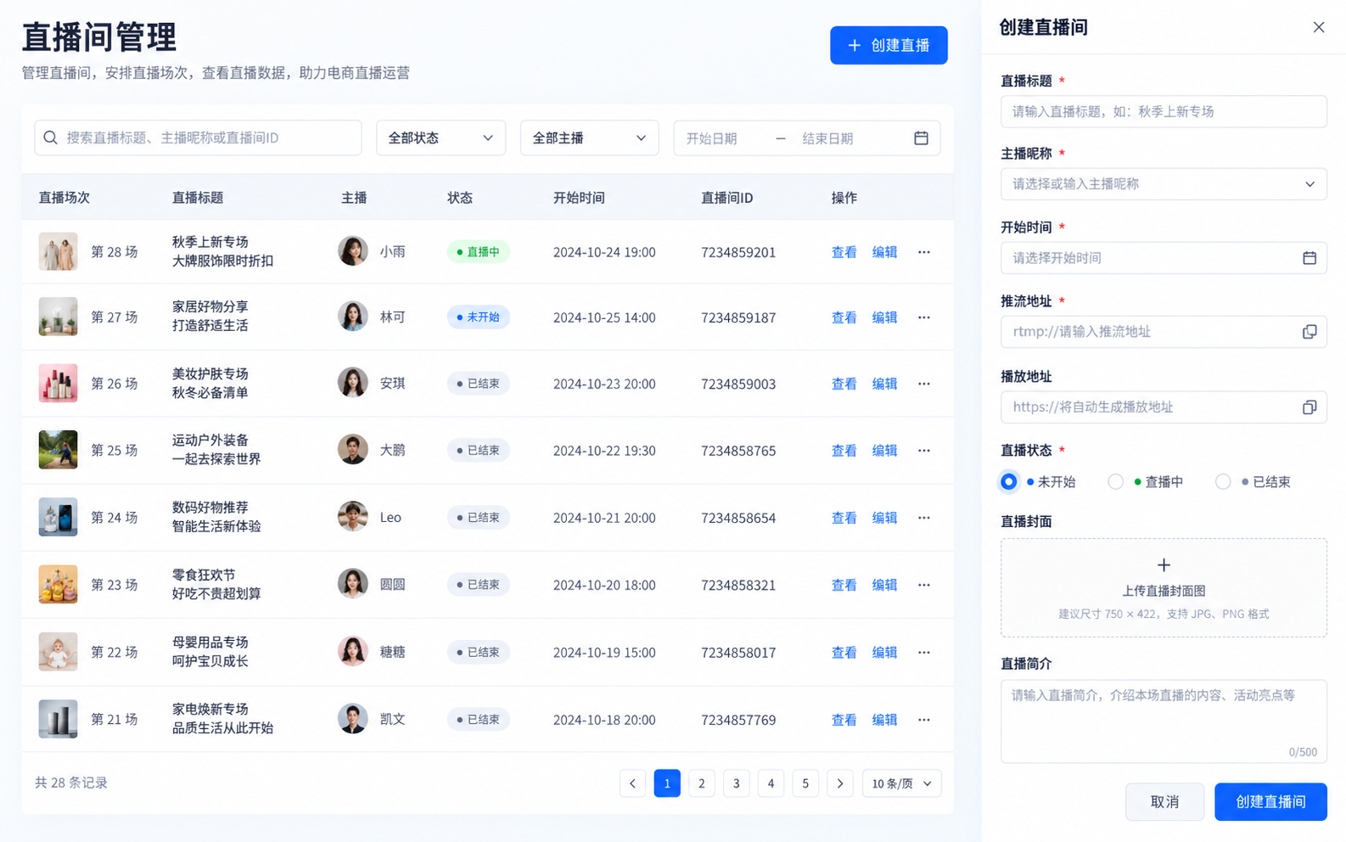Edit the 母婴用品专场 session (编辑)
This screenshot has height=842, width=1346.
(884, 653)
